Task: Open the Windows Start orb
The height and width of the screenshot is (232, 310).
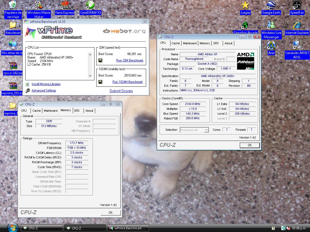Action: [x=13, y=228]
